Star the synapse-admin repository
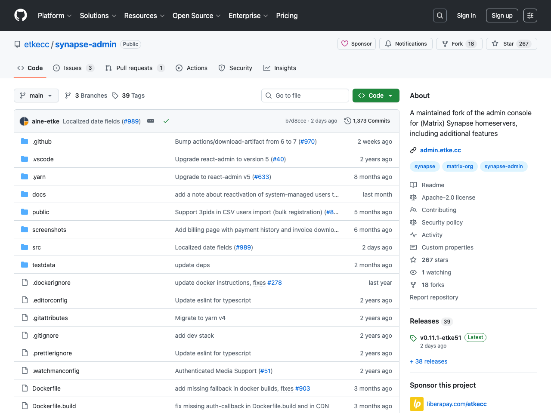551x413 pixels. pos(511,43)
